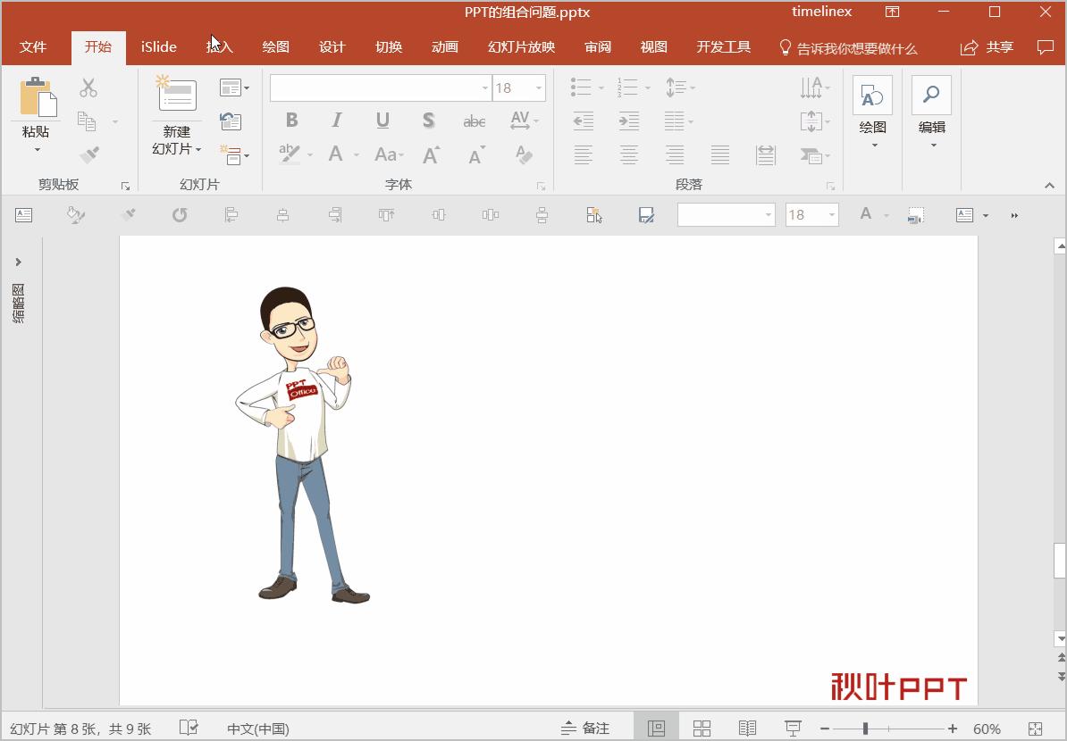Toggle Underline formatting
1067x741 pixels.
point(382,121)
